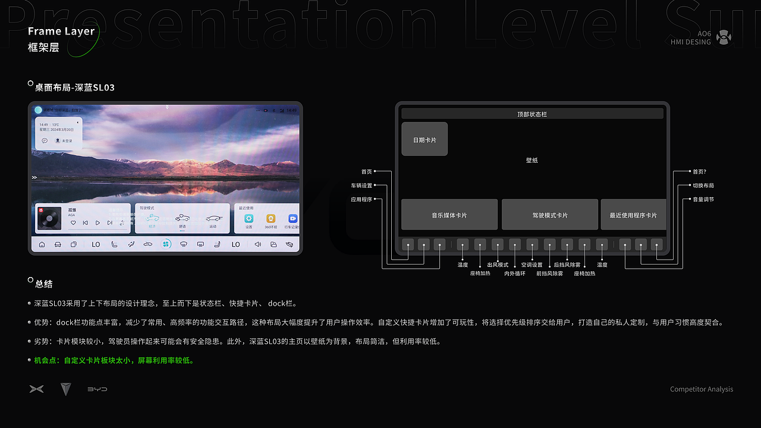This screenshot has height=428, width=761.
Task: Click the signal strength status icon
Action: click(x=281, y=110)
